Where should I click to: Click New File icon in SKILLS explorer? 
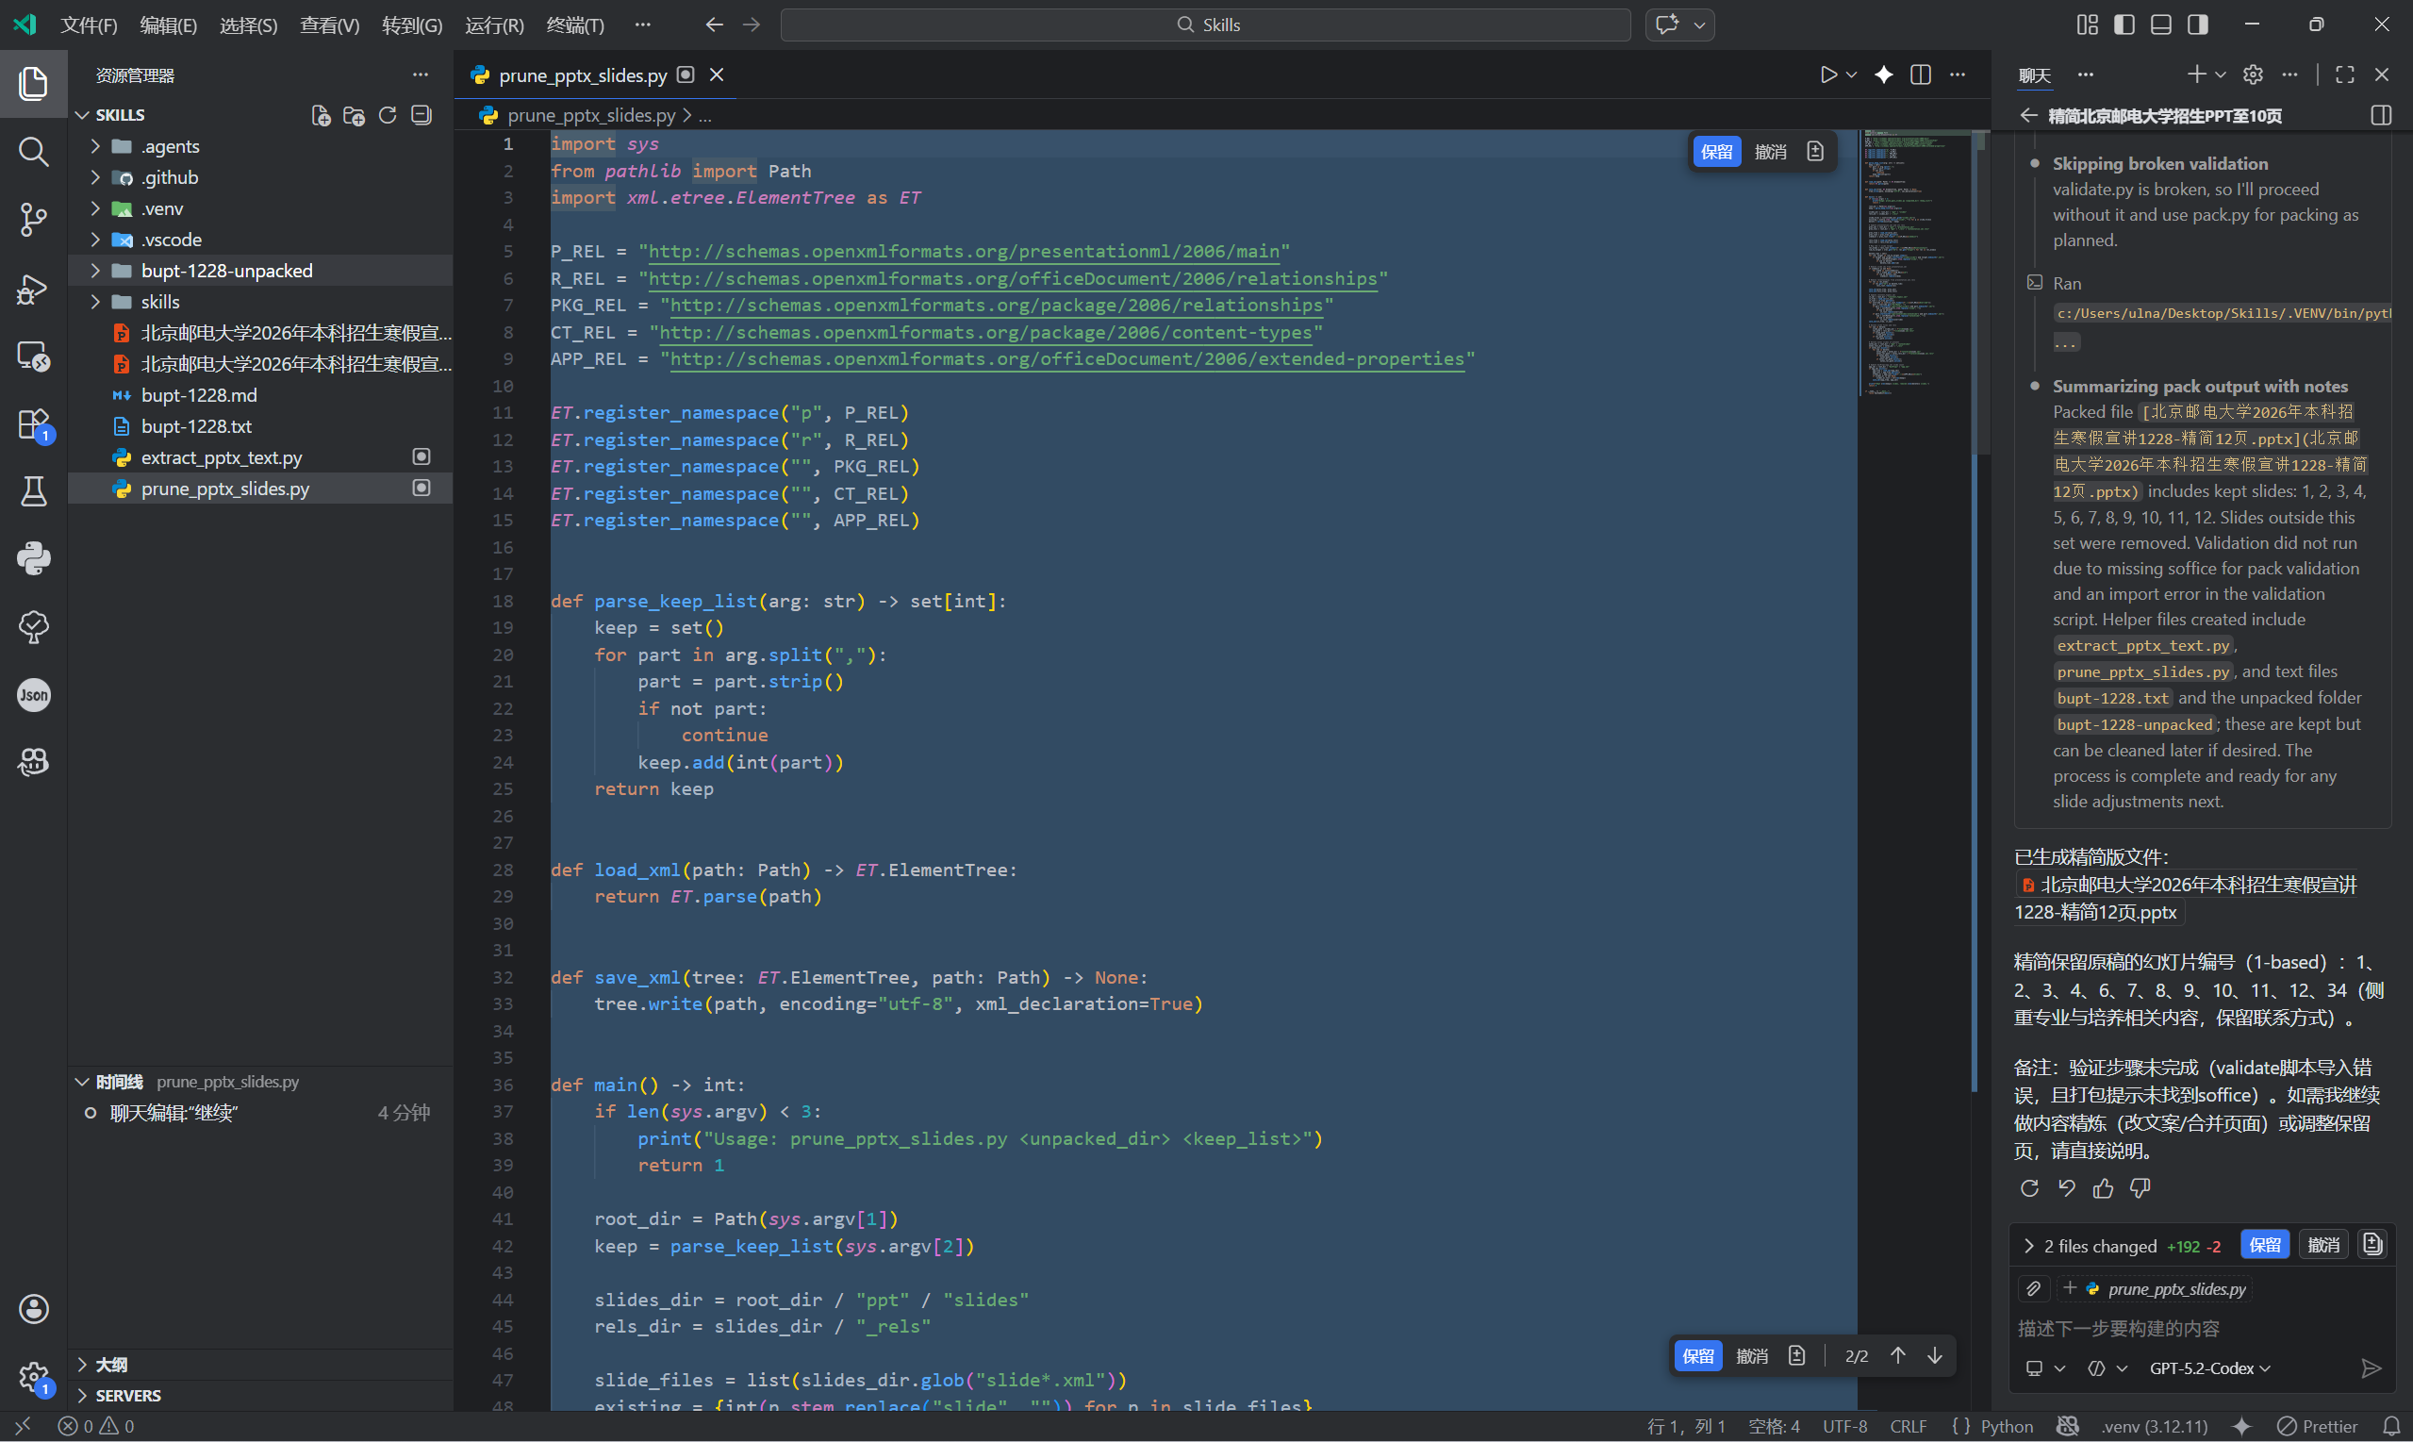[x=321, y=116]
